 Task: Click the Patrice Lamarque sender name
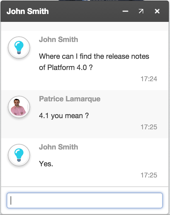pyautogui.click(x=70, y=99)
